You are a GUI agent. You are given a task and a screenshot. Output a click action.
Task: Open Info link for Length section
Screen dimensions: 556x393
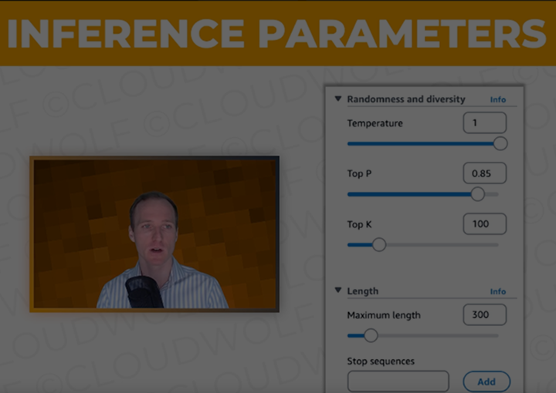498,291
